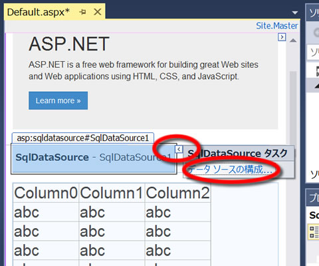The image size is (319, 266).
Task: Click the Learn more » button
Action: 58,100
